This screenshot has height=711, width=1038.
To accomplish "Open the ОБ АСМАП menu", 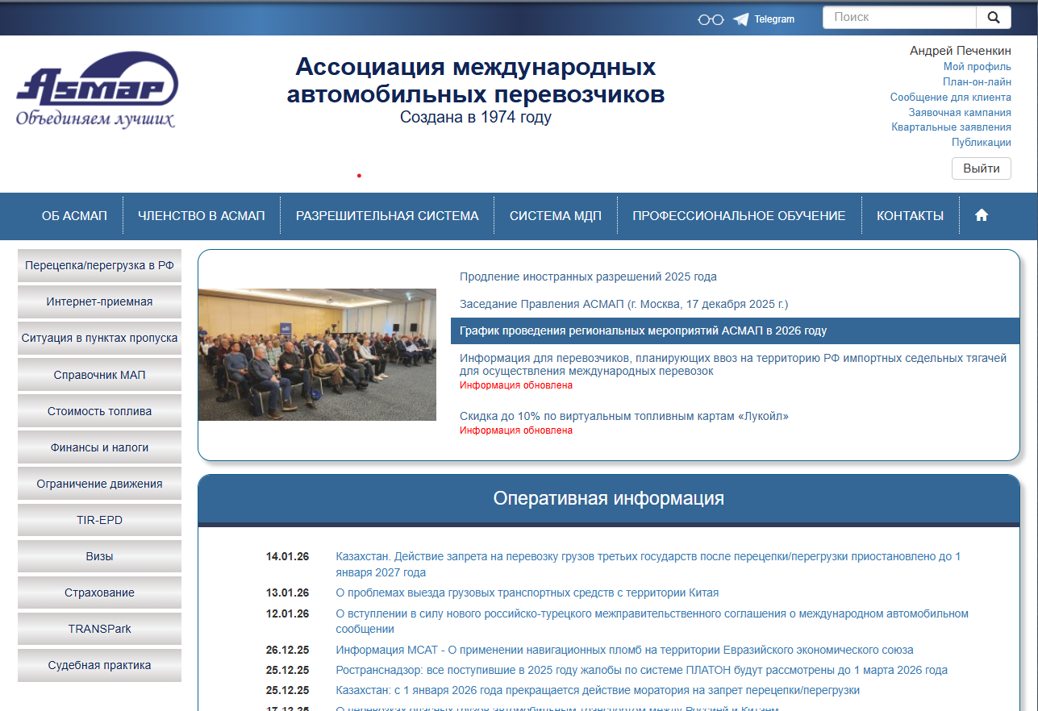I will (74, 215).
